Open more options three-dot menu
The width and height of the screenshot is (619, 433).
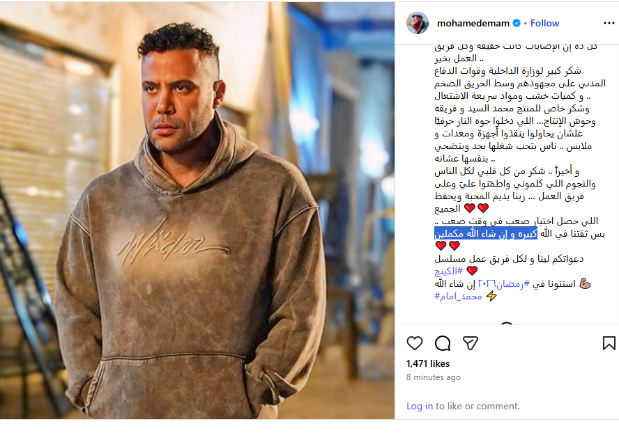[609, 23]
